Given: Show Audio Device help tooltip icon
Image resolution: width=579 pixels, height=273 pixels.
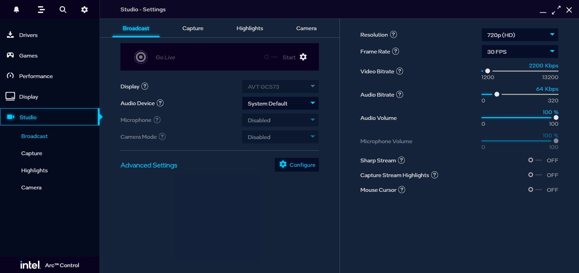Looking at the screenshot, I should coord(160,103).
